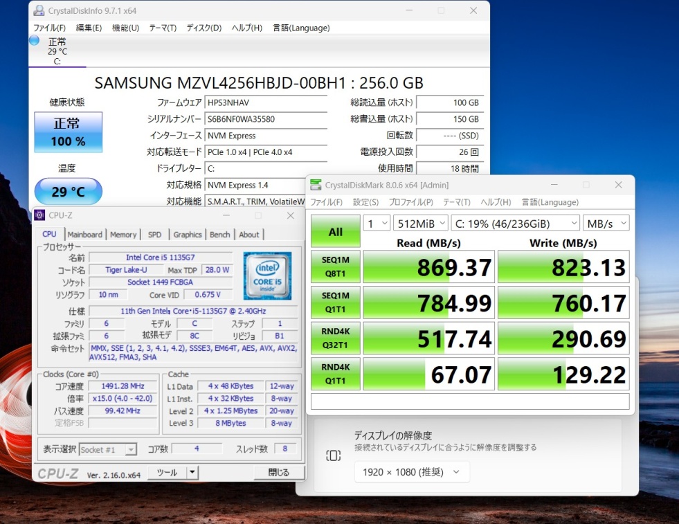Open the 1920 × 1080 resolution dropdown
Viewport: 679px width, 524px height.
pyautogui.click(x=412, y=472)
